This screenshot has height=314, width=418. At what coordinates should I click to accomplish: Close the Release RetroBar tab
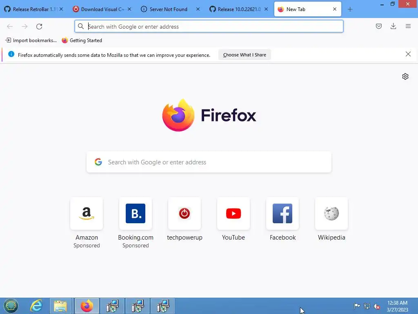61,9
